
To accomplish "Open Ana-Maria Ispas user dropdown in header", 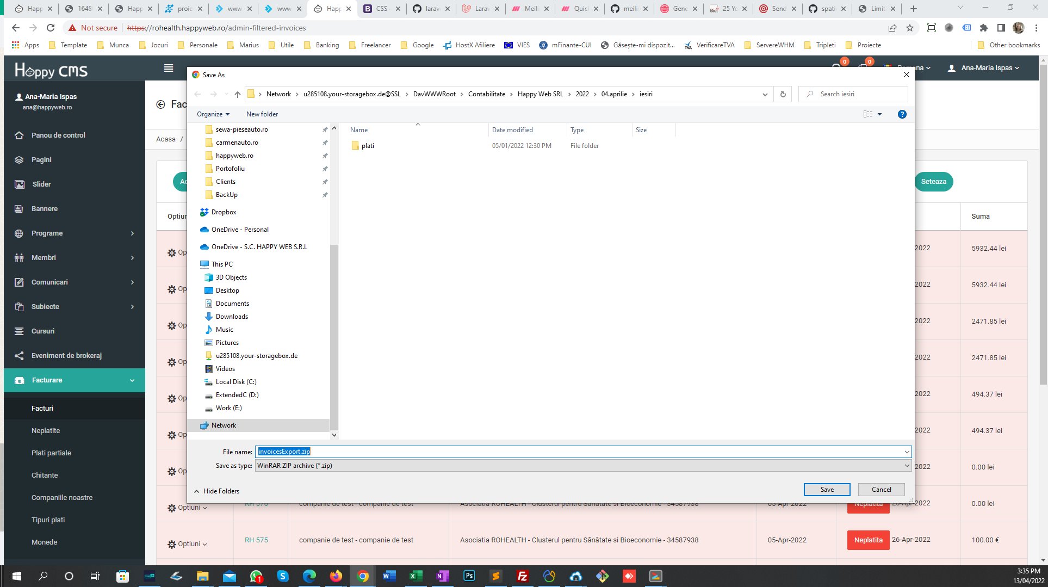I will 983,68.
